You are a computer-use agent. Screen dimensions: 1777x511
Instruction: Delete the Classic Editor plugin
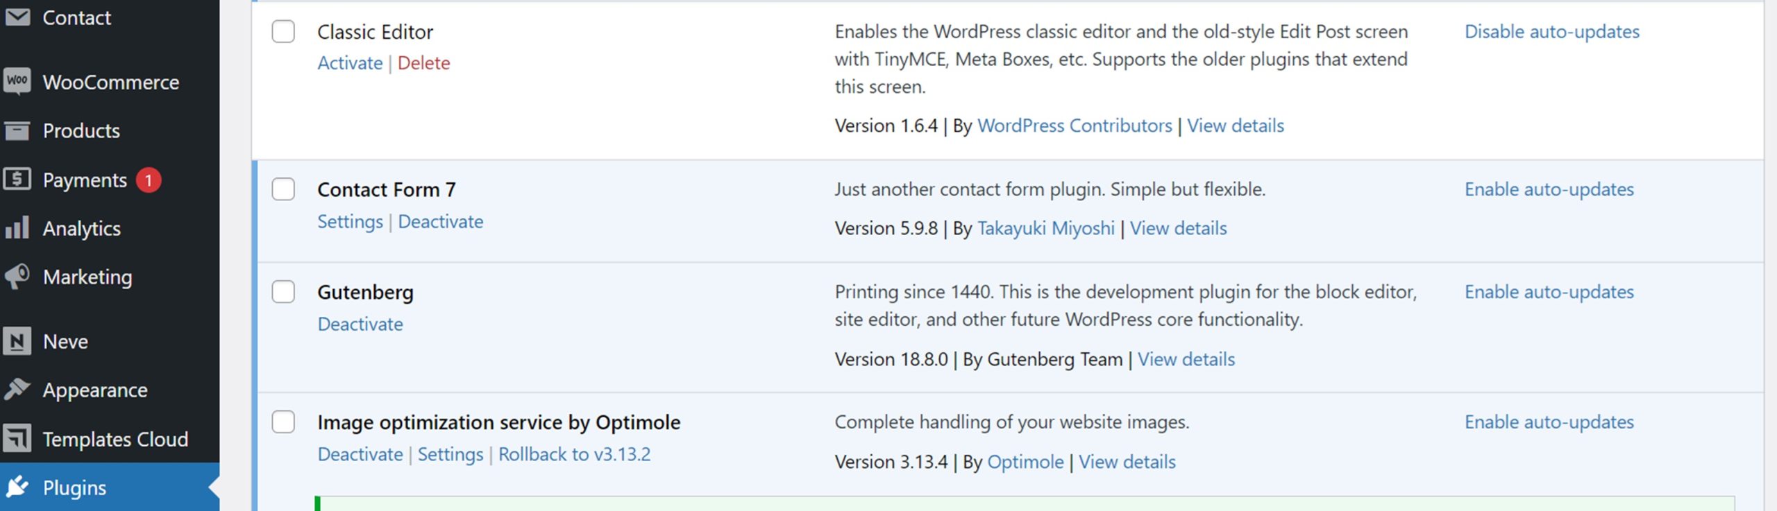click(x=423, y=63)
